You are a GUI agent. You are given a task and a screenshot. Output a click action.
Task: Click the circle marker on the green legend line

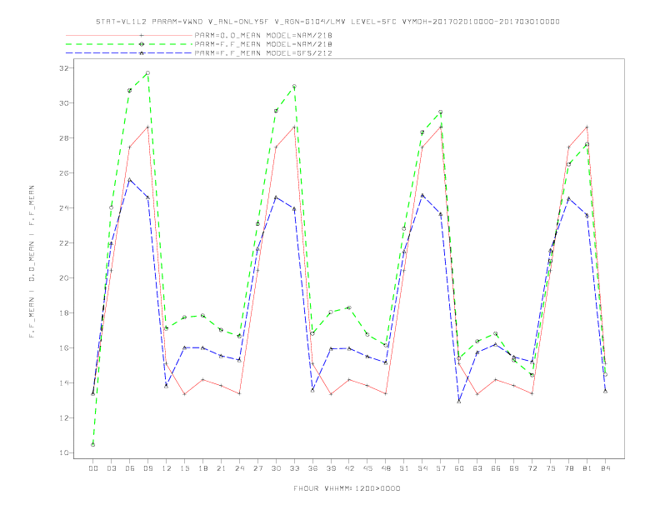click(142, 44)
